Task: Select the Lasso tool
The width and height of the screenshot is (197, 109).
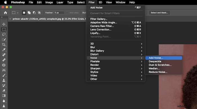Action: click(x=4, y=34)
